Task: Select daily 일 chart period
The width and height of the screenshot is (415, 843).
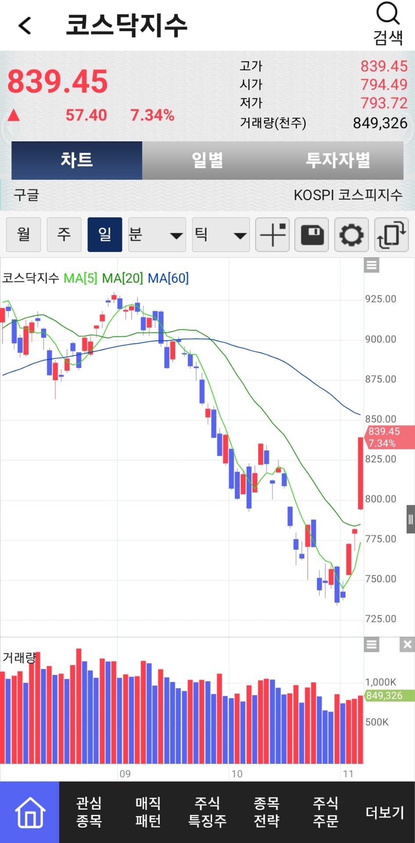Action: tap(105, 234)
